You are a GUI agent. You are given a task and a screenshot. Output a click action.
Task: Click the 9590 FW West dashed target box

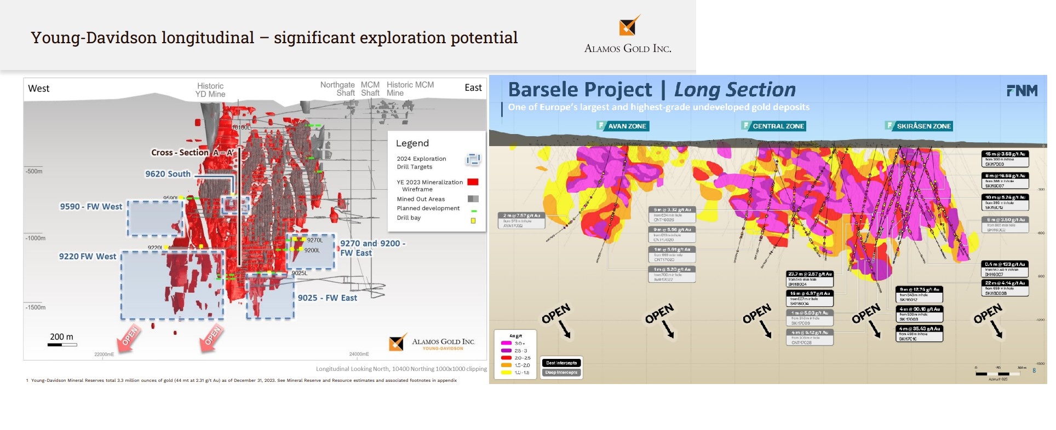(x=155, y=218)
